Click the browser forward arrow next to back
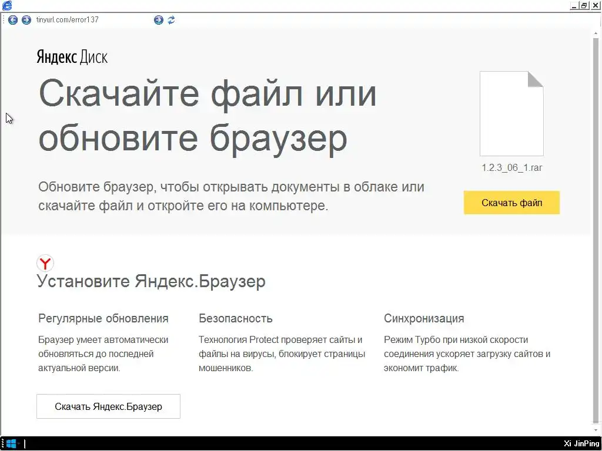Viewport: 602px width, 451px height. coord(26,20)
